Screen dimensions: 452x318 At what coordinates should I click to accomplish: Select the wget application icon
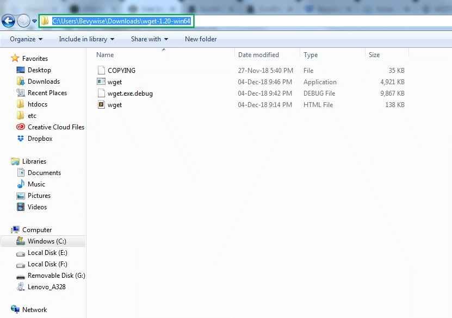click(x=101, y=82)
